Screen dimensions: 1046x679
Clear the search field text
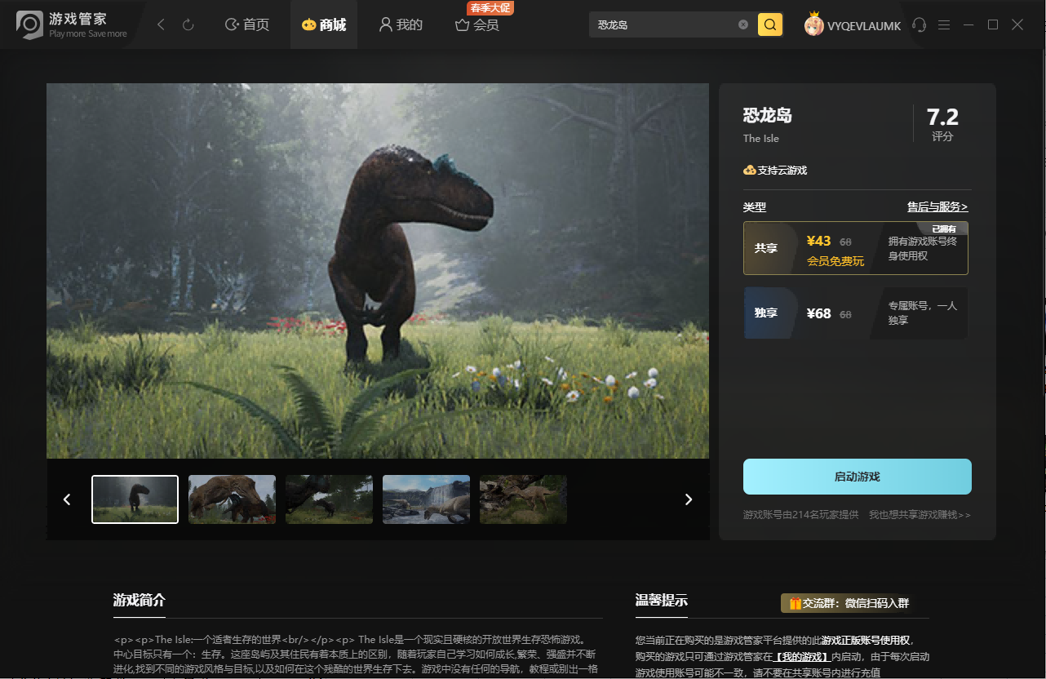743,24
